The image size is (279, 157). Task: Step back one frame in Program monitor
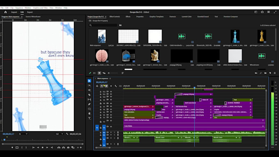tap(38, 148)
